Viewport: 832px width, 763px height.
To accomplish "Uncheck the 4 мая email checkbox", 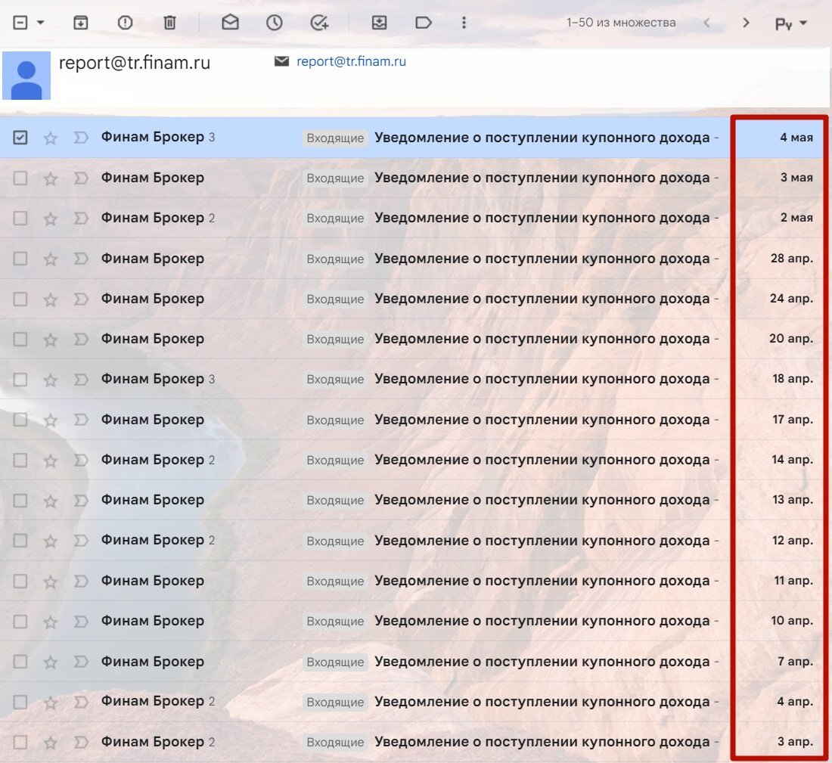I will [20, 138].
